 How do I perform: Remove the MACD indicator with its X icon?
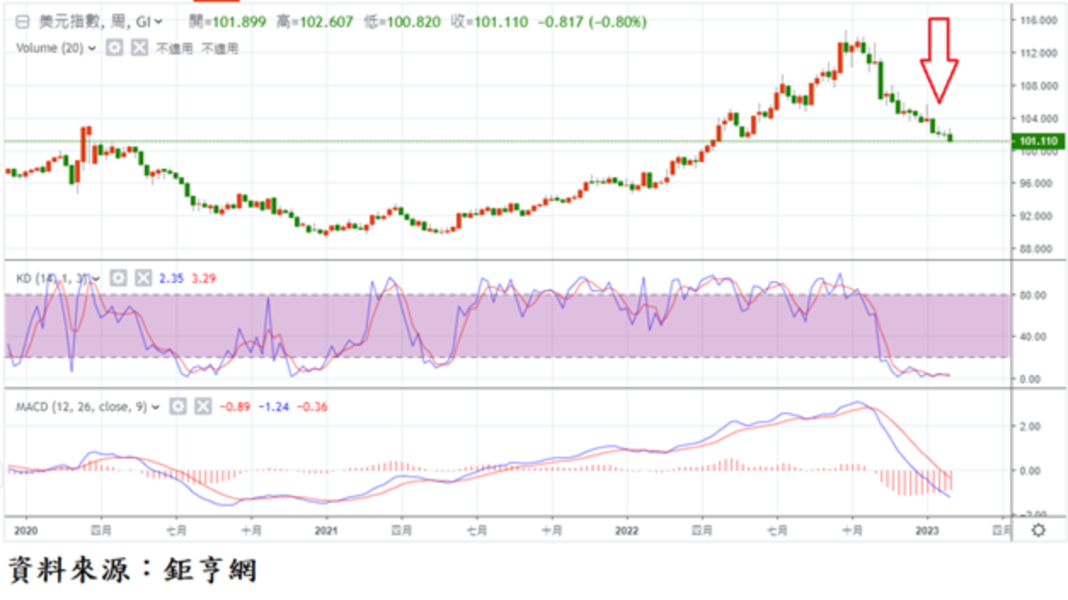pyautogui.click(x=202, y=407)
